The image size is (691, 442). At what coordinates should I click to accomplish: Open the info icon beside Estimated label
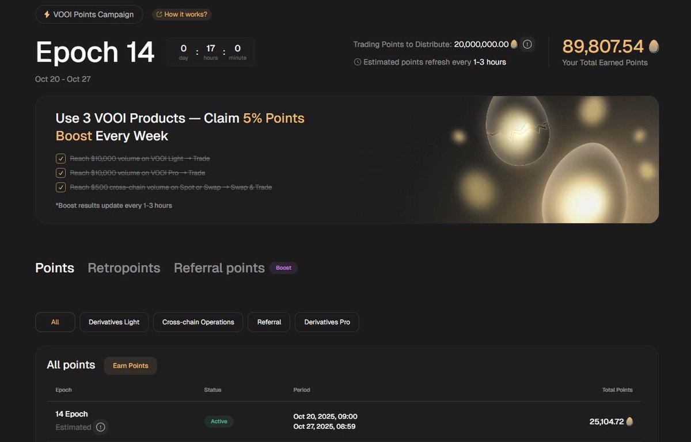[x=101, y=427]
